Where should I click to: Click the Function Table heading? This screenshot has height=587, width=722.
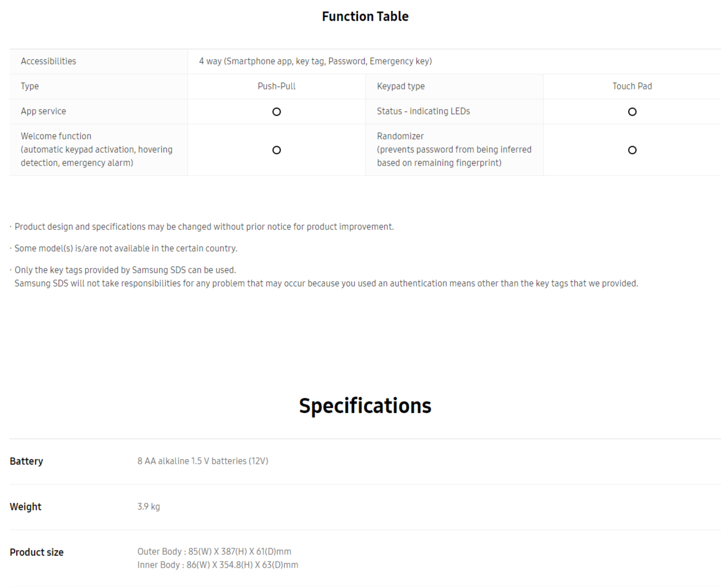coord(365,17)
